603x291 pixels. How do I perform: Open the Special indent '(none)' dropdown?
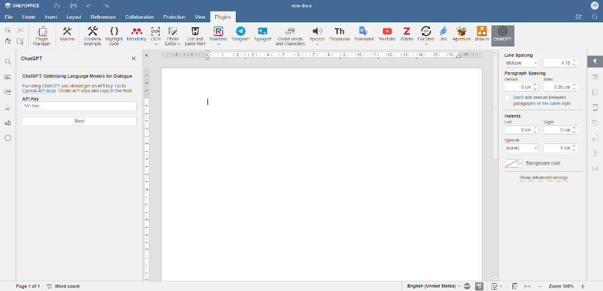pos(522,148)
